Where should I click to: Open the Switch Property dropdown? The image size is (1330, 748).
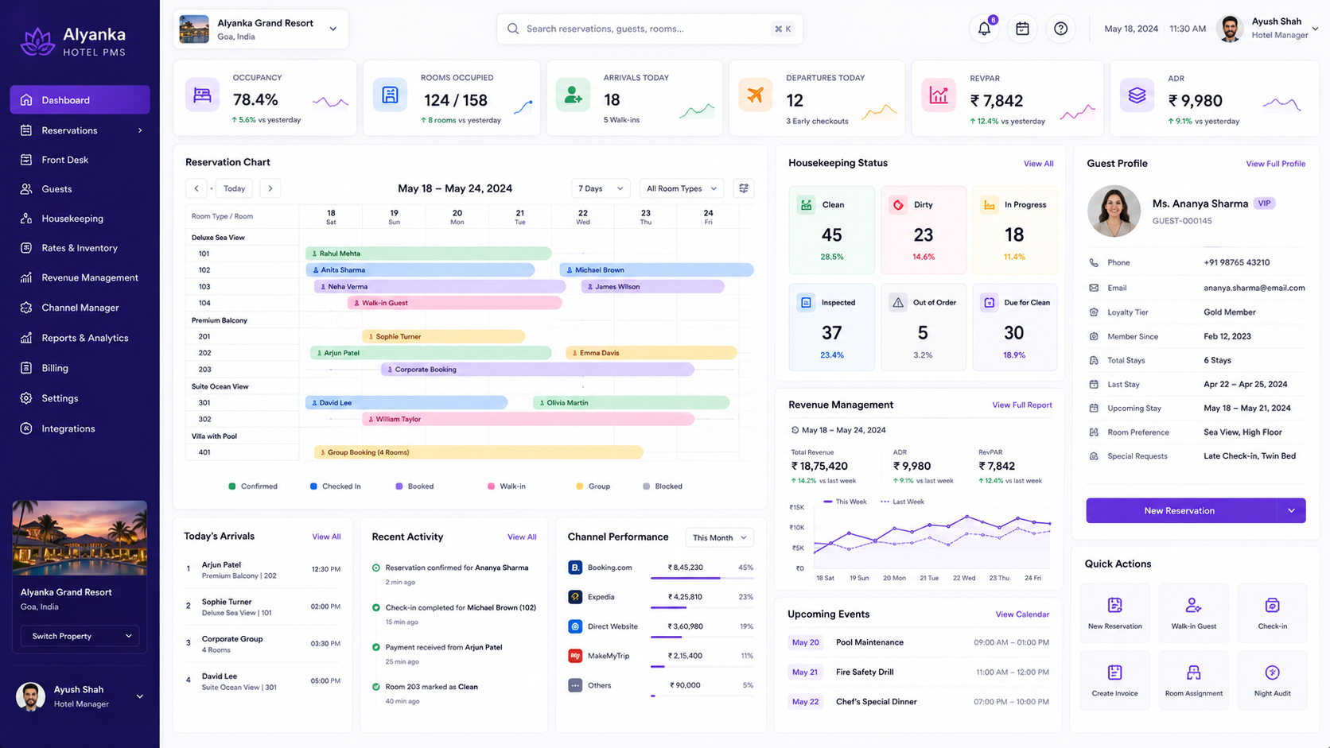pyautogui.click(x=80, y=636)
